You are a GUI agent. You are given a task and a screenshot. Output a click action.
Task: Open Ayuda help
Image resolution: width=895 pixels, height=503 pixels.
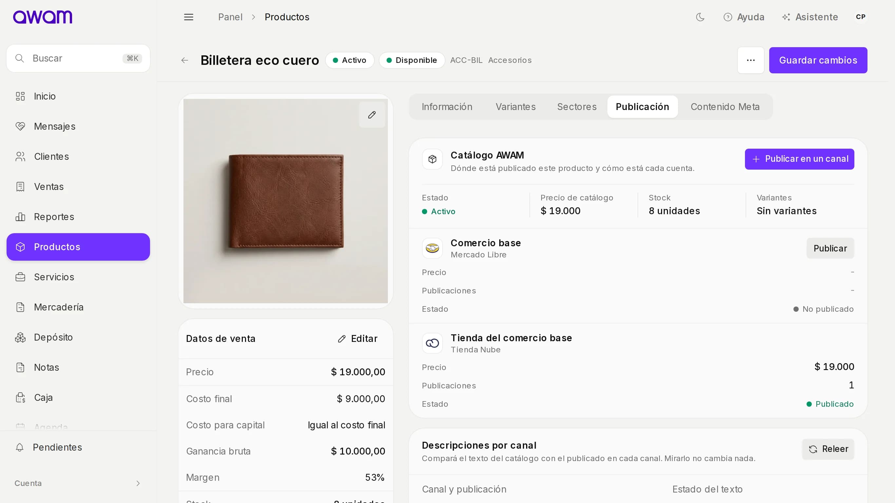coord(744,17)
